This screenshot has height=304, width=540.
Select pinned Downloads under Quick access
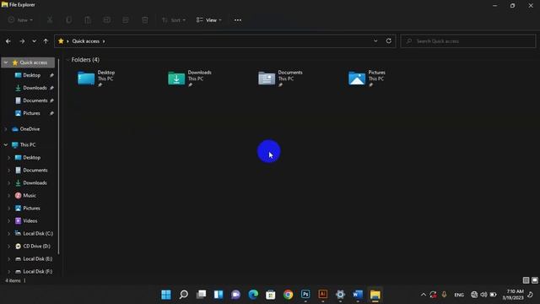click(35, 88)
